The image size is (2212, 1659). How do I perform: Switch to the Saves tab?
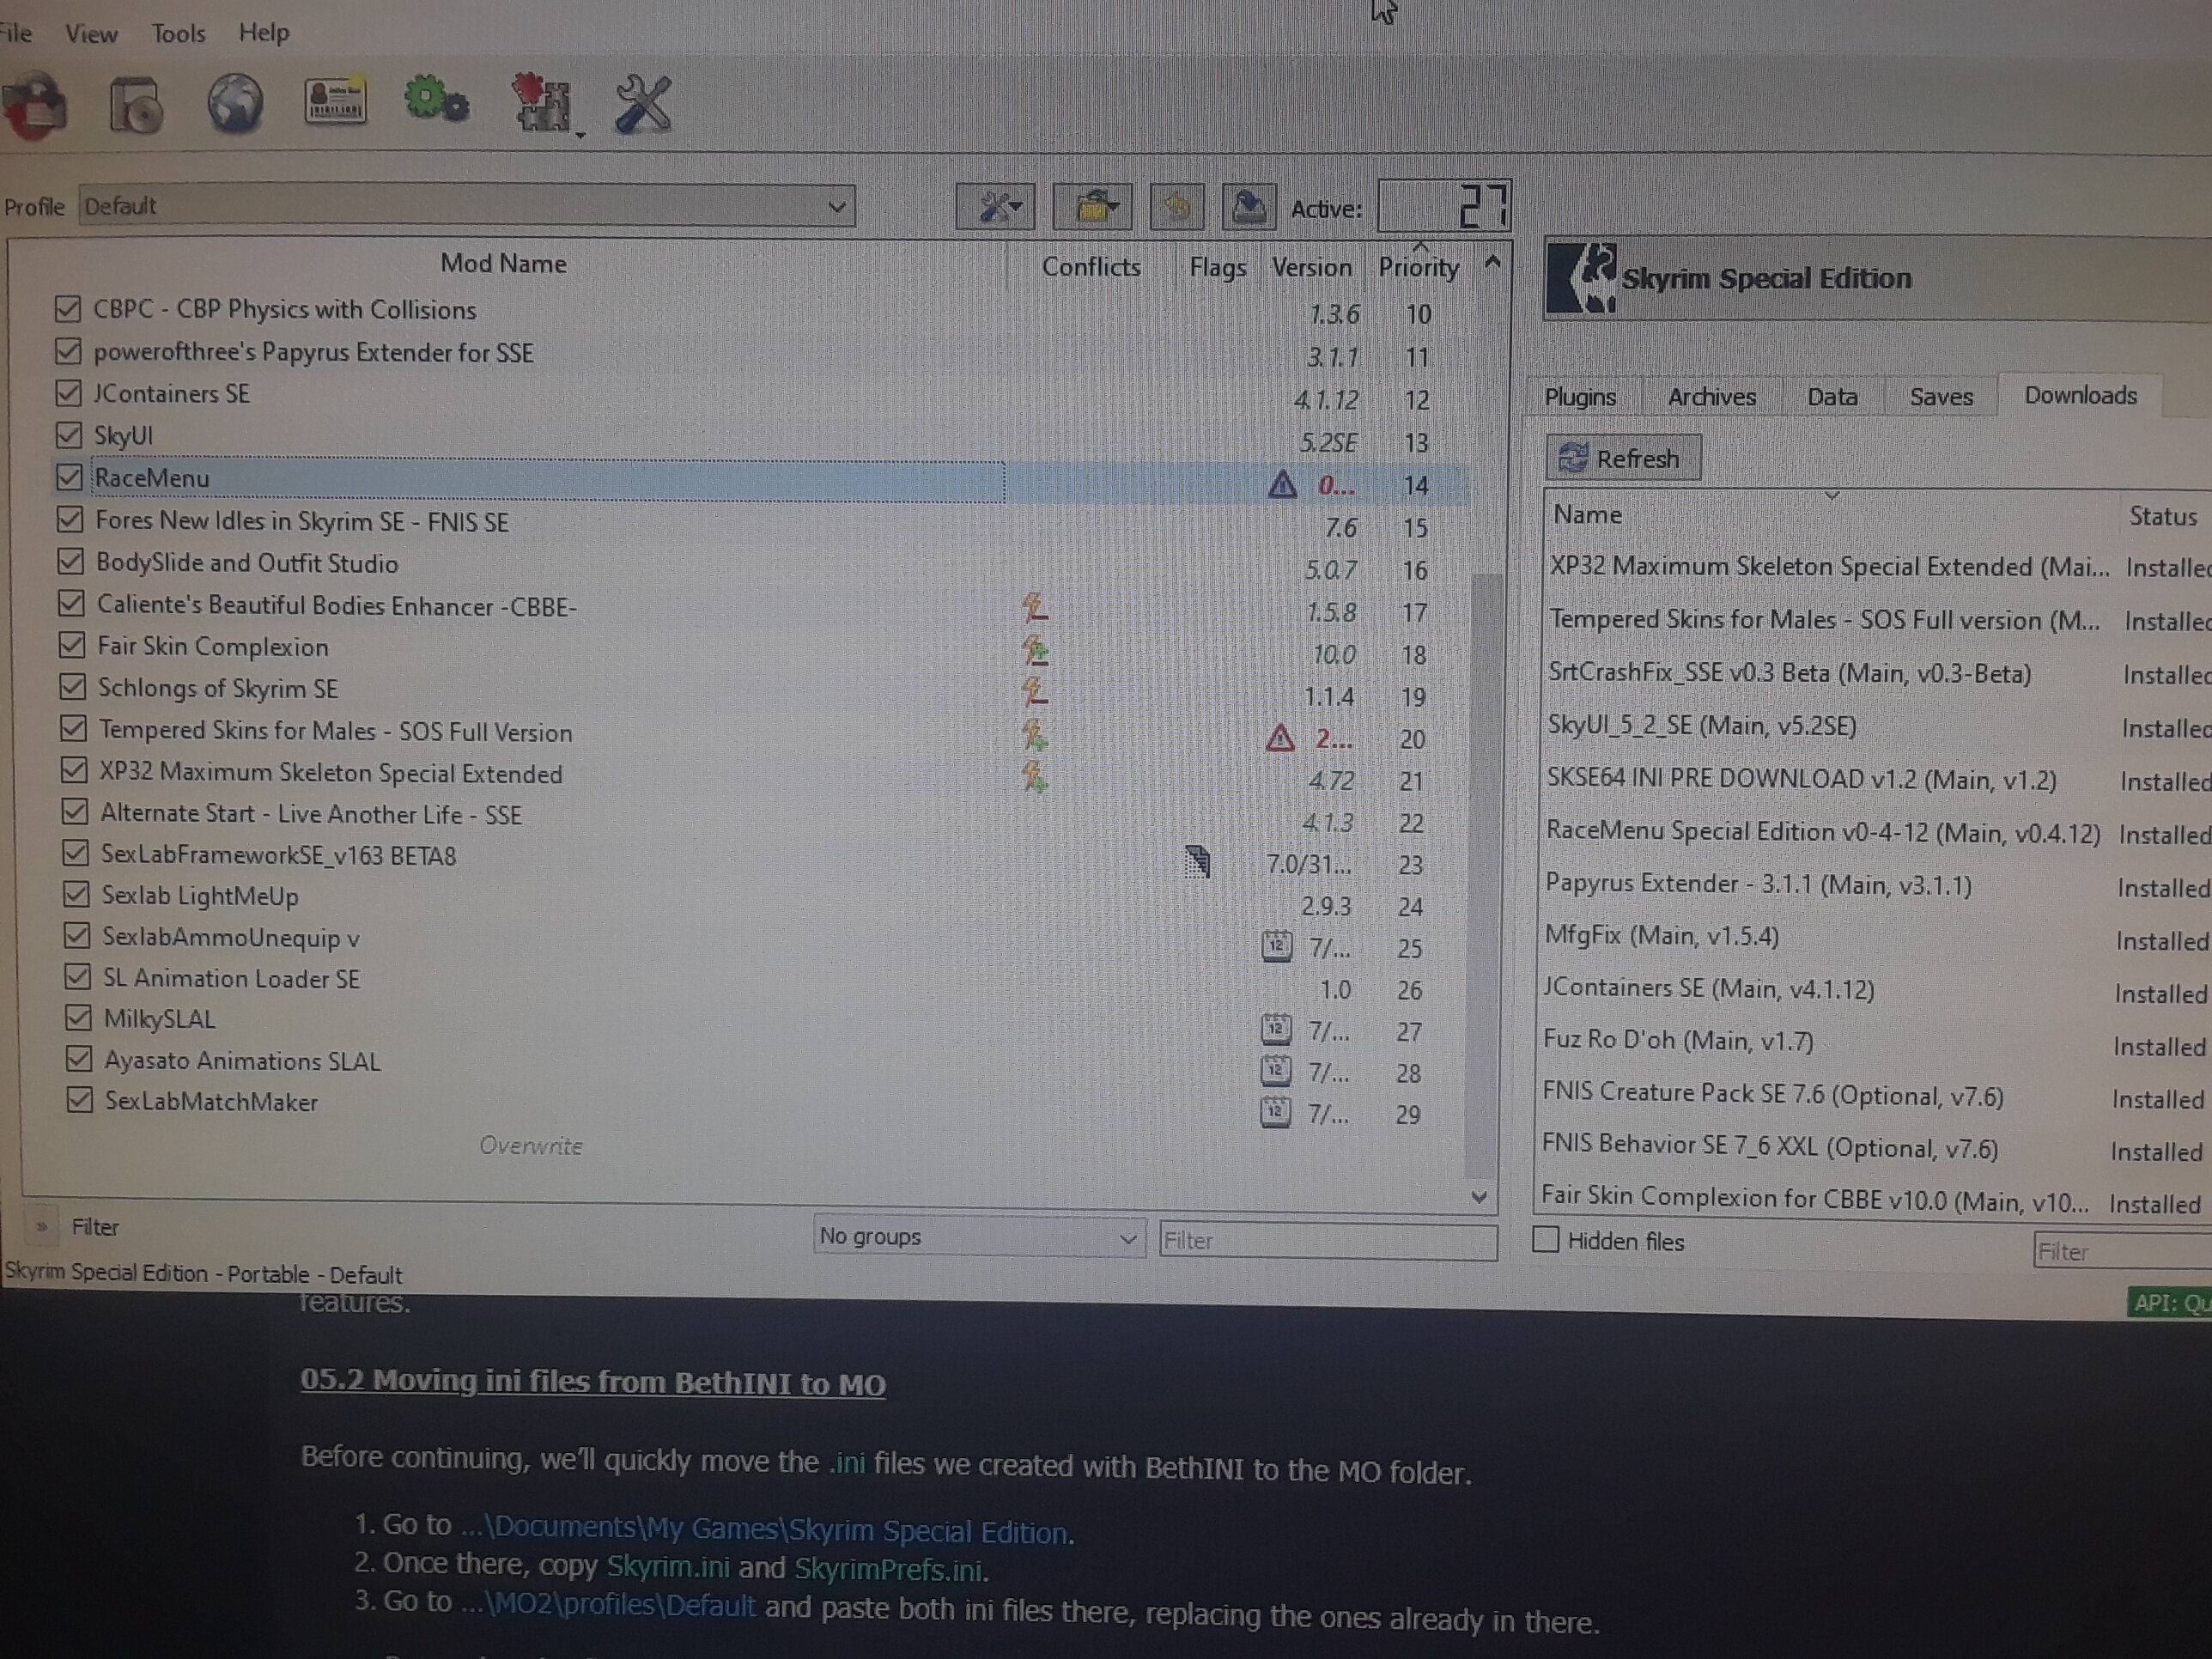1939,396
